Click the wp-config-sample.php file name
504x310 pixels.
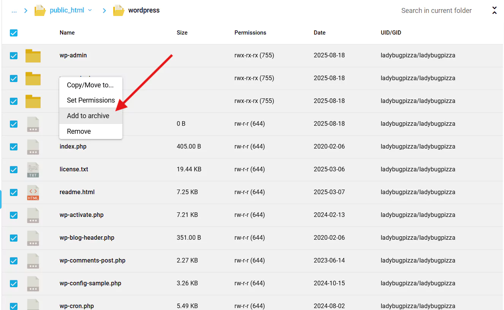pyautogui.click(x=90, y=283)
